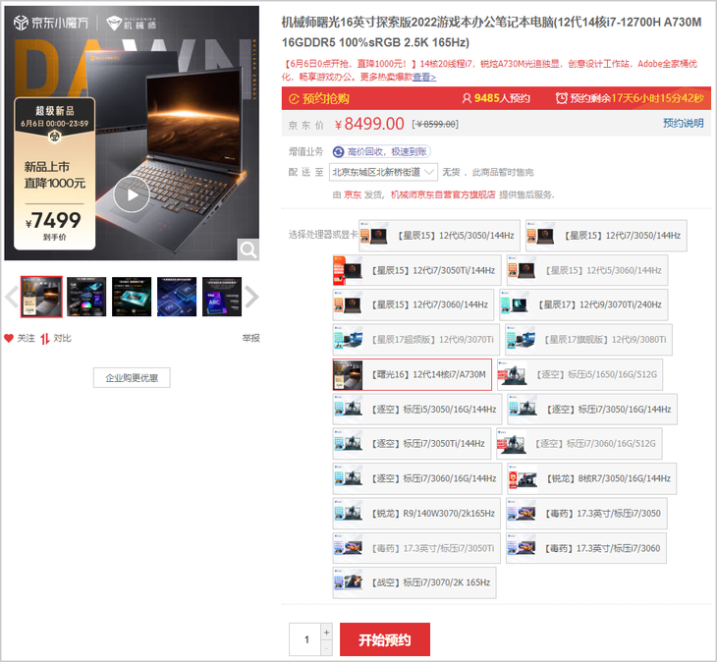Click the crossed-out price ¥8599.00
This screenshot has width=717, height=662.
pyautogui.click(x=435, y=125)
